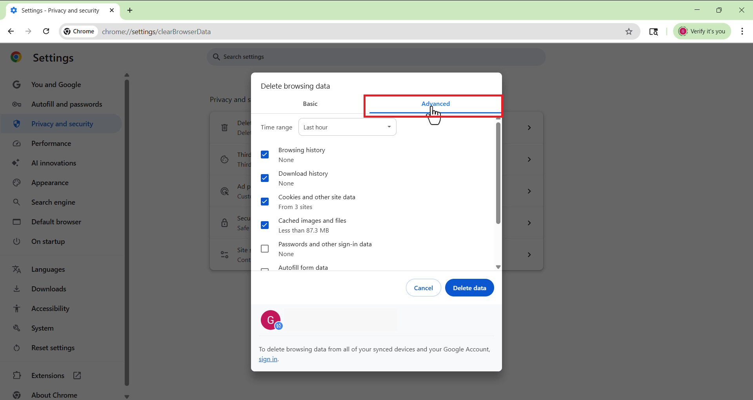The height and width of the screenshot is (400, 753).
Task: Click the bookmark star icon in address bar
Action: (x=629, y=32)
